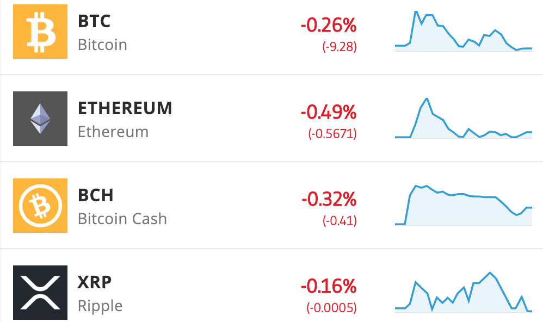Click the gray Ethereum diamond icon
Screen dimensions: 543x322
[40, 119]
